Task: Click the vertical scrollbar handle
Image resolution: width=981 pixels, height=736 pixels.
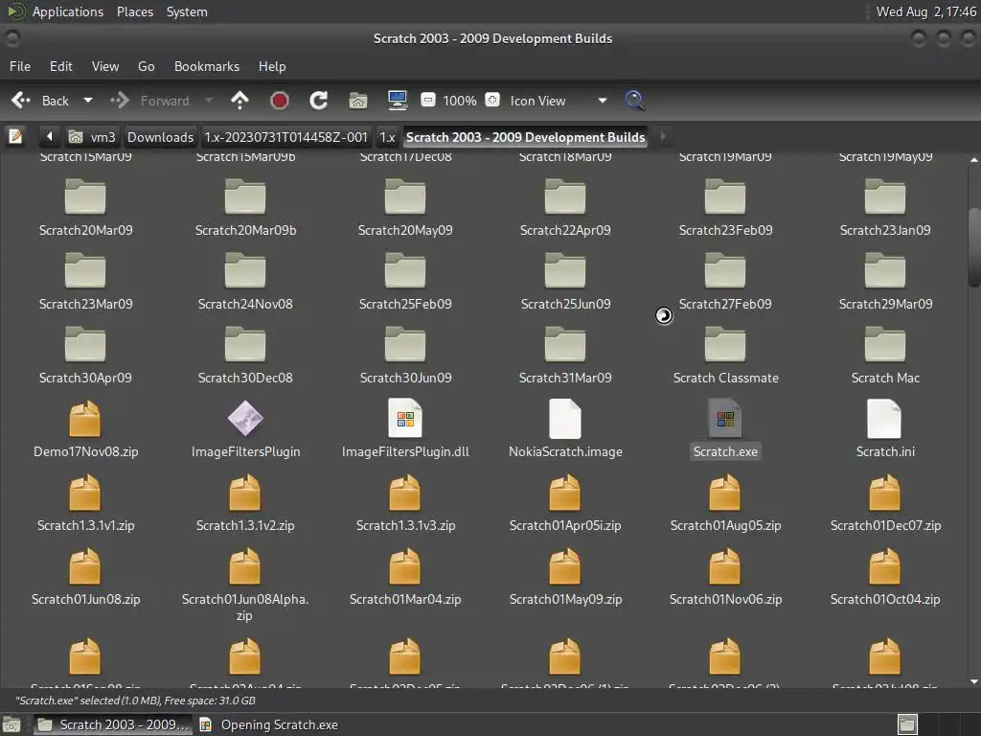Action: point(974,246)
